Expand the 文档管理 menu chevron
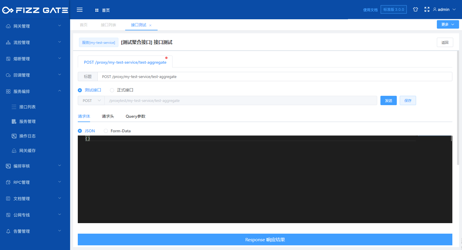 [x=60, y=198]
